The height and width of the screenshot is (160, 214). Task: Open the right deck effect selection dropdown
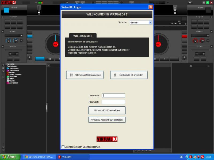pos(200,36)
